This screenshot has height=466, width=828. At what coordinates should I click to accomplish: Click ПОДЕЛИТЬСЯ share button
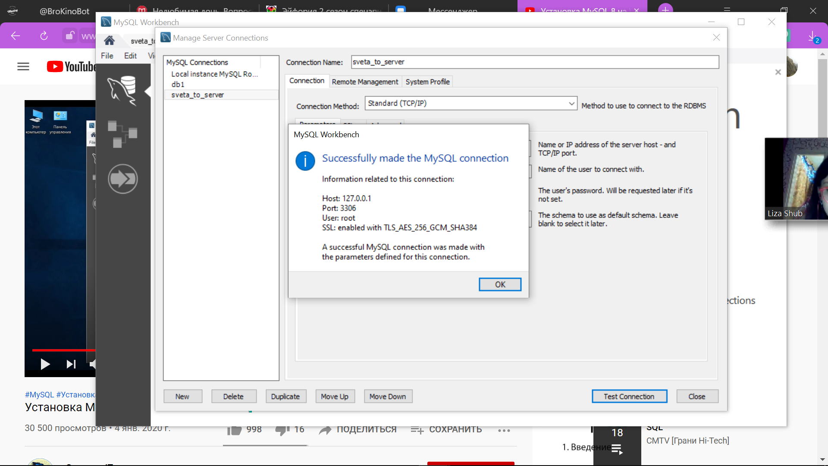tap(358, 429)
